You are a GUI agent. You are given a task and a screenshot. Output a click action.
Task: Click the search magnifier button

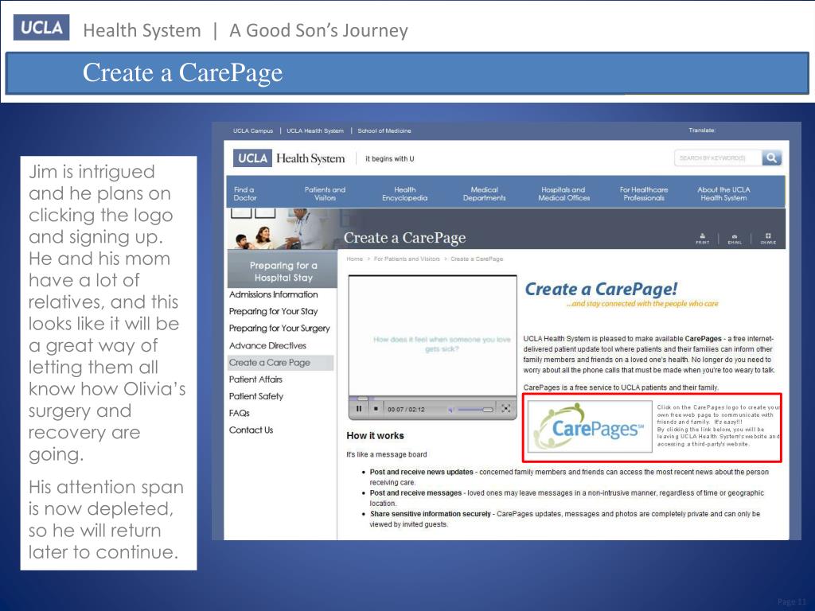[771, 158]
